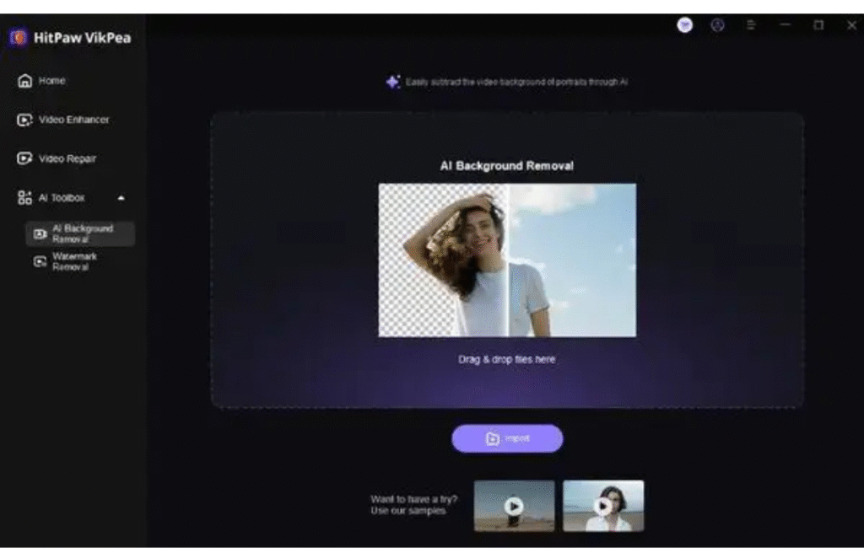Open the Video Repair tool
Screen dimensions: 864x558
[66, 158]
